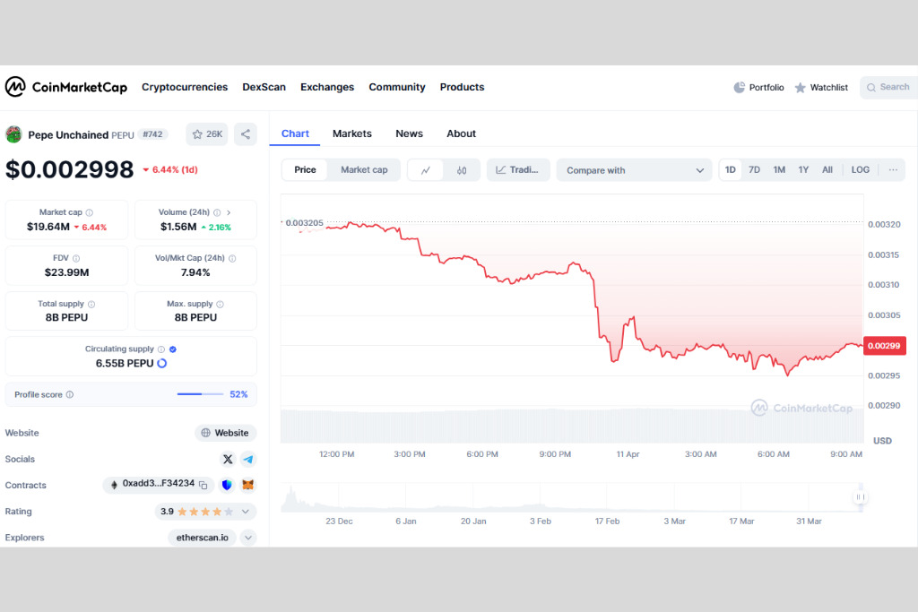
Task: Open DexScan nav menu
Action: pos(264,87)
